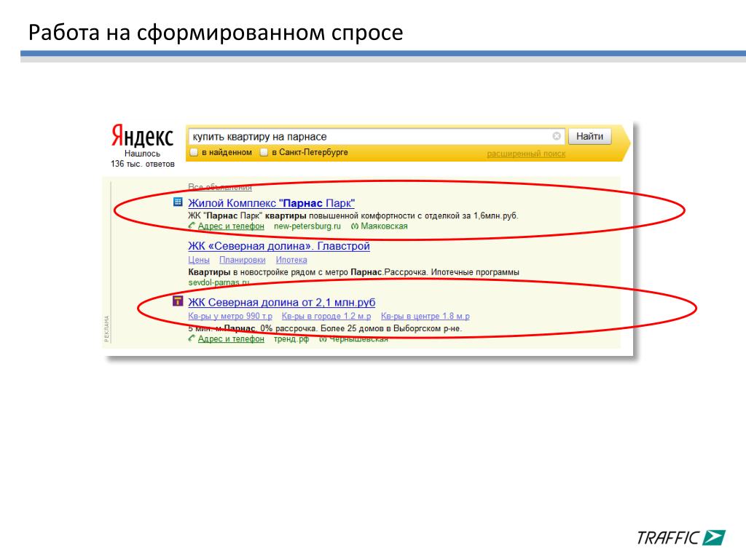The height and width of the screenshot is (559, 746).
Task: Click the purple favicon next to ЖК Северная долина ad
Action: tap(178, 301)
